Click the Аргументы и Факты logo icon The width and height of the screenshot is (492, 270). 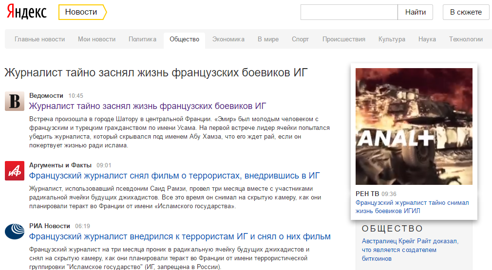(15, 171)
